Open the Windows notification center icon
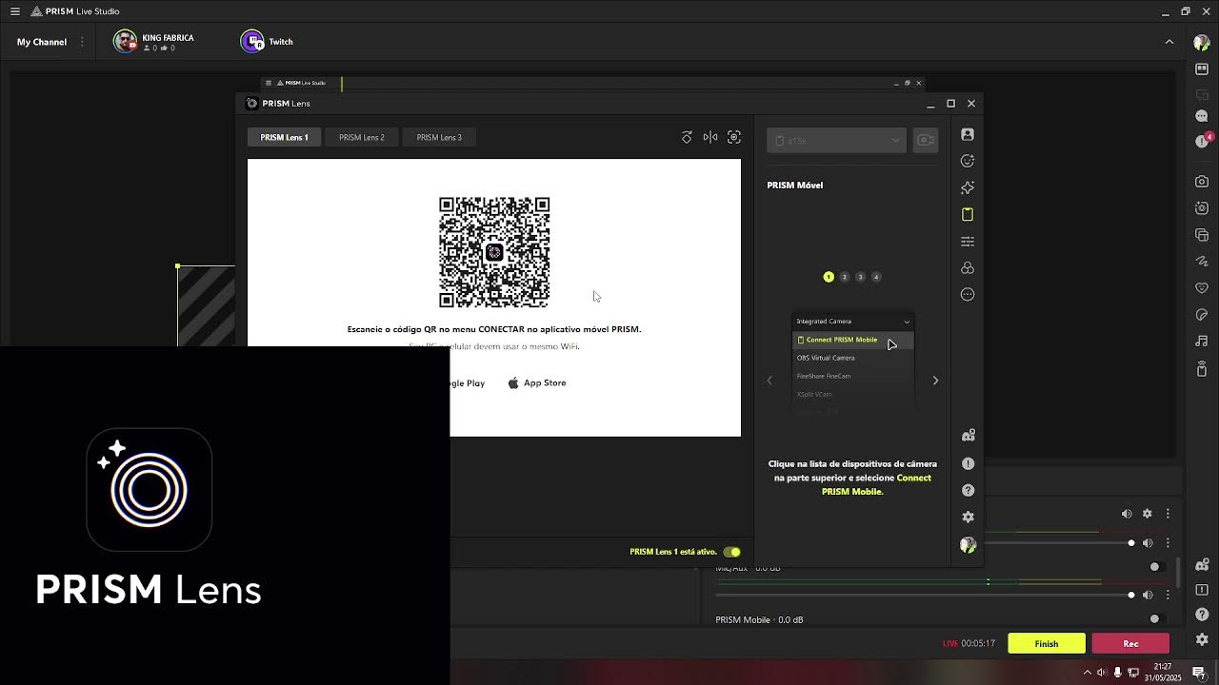Viewport: 1219px width, 685px height. (1199, 673)
